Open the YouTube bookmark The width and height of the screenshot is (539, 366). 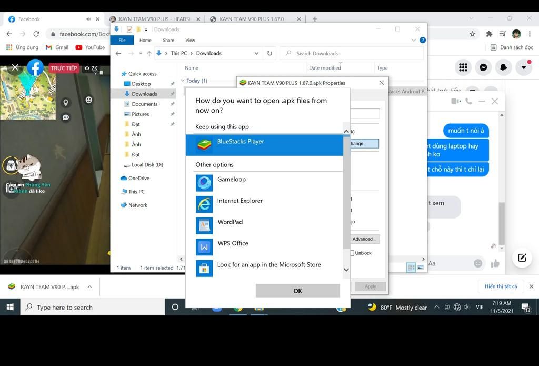coord(90,47)
